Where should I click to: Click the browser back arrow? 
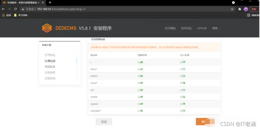click(3, 9)
